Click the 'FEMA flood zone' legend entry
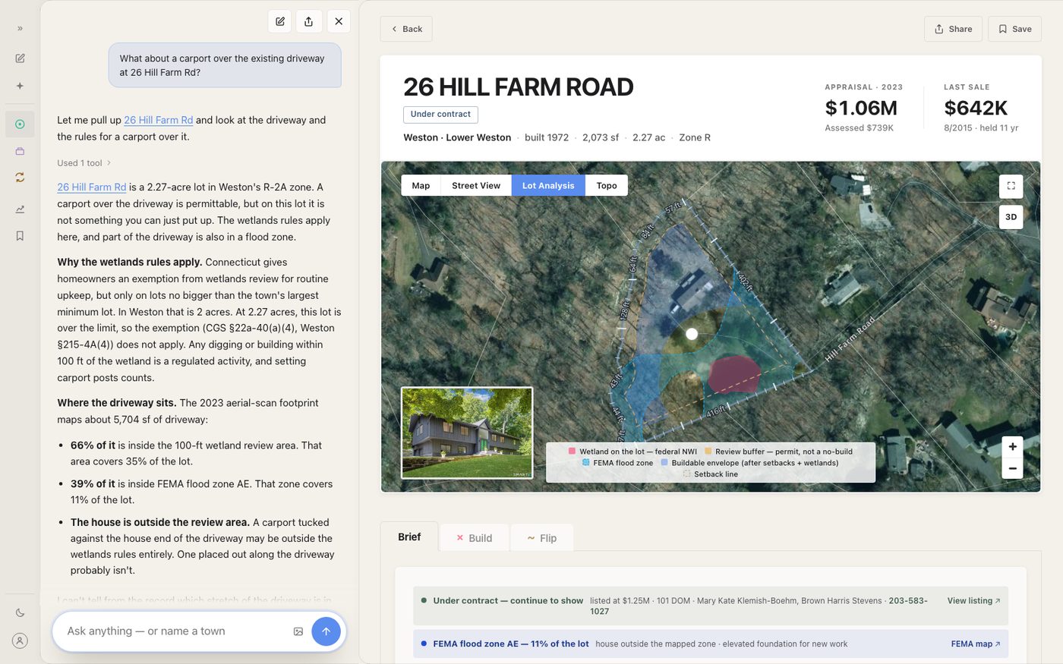The image size is (1063, 664). point(617,463)
